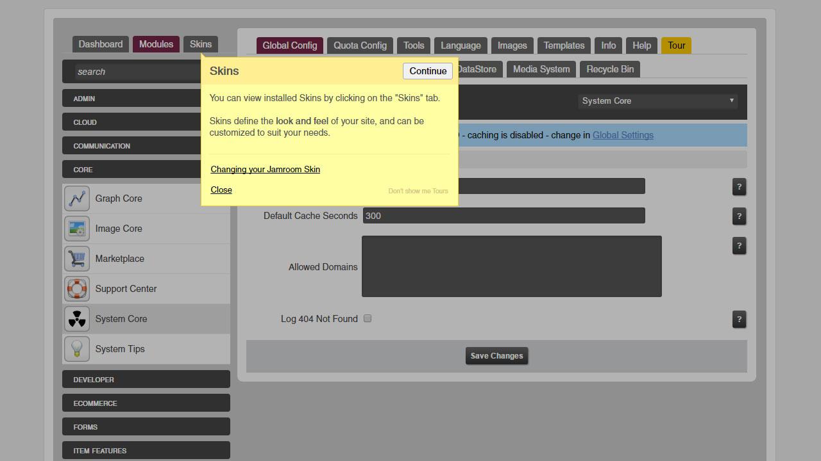Continue the Skins tour
Screen dimensions: 821x461
(x=428, y=71)
